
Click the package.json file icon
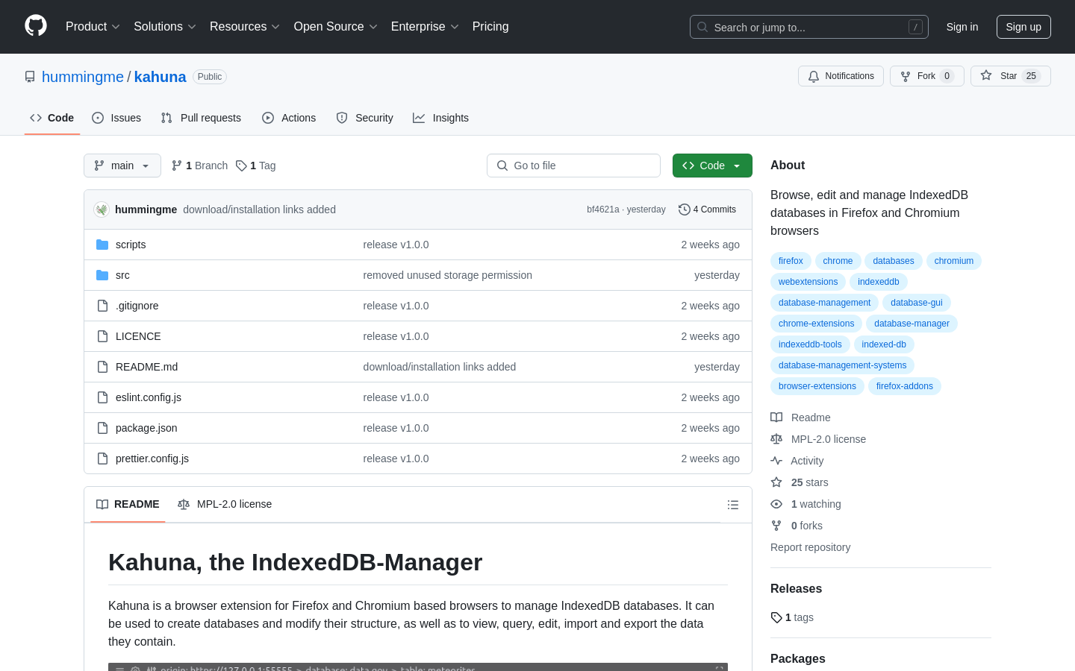[102, 428]
